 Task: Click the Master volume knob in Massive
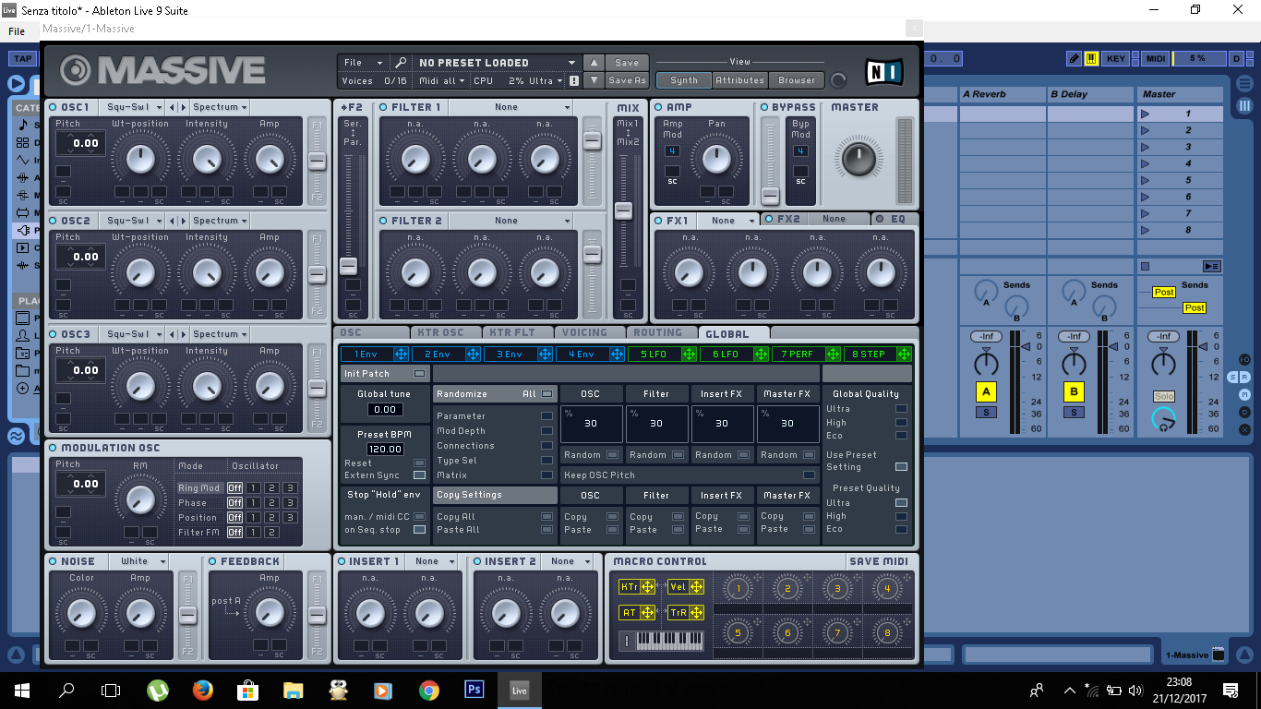(858, 158)
